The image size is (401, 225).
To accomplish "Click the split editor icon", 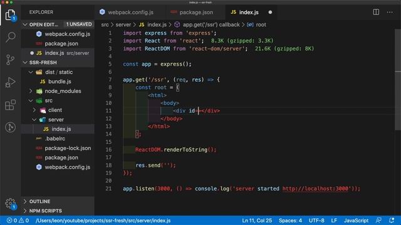I will (x=376, y=12).
